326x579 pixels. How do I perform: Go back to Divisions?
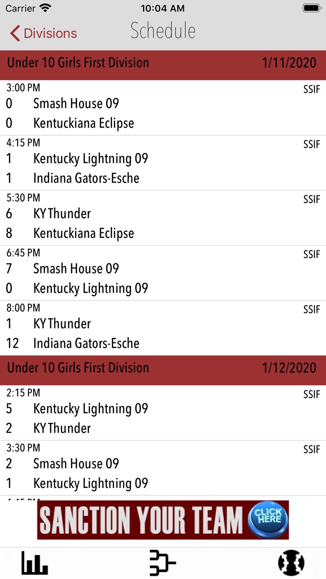click(x=44, y=33)
